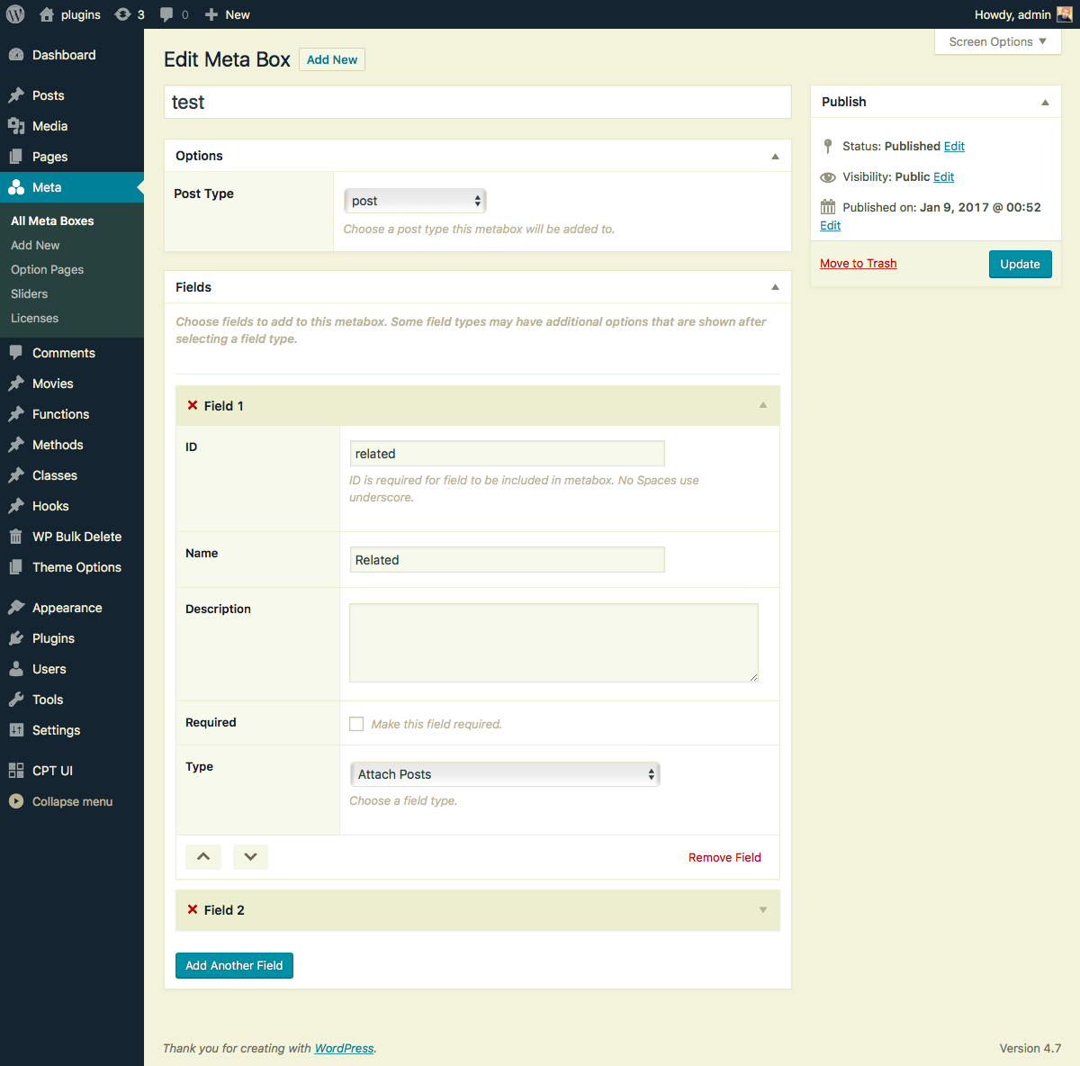This screenshot has width=1080, height=1066.
Task: Click the Classes pin icon
Action: (x=16, y=475)
